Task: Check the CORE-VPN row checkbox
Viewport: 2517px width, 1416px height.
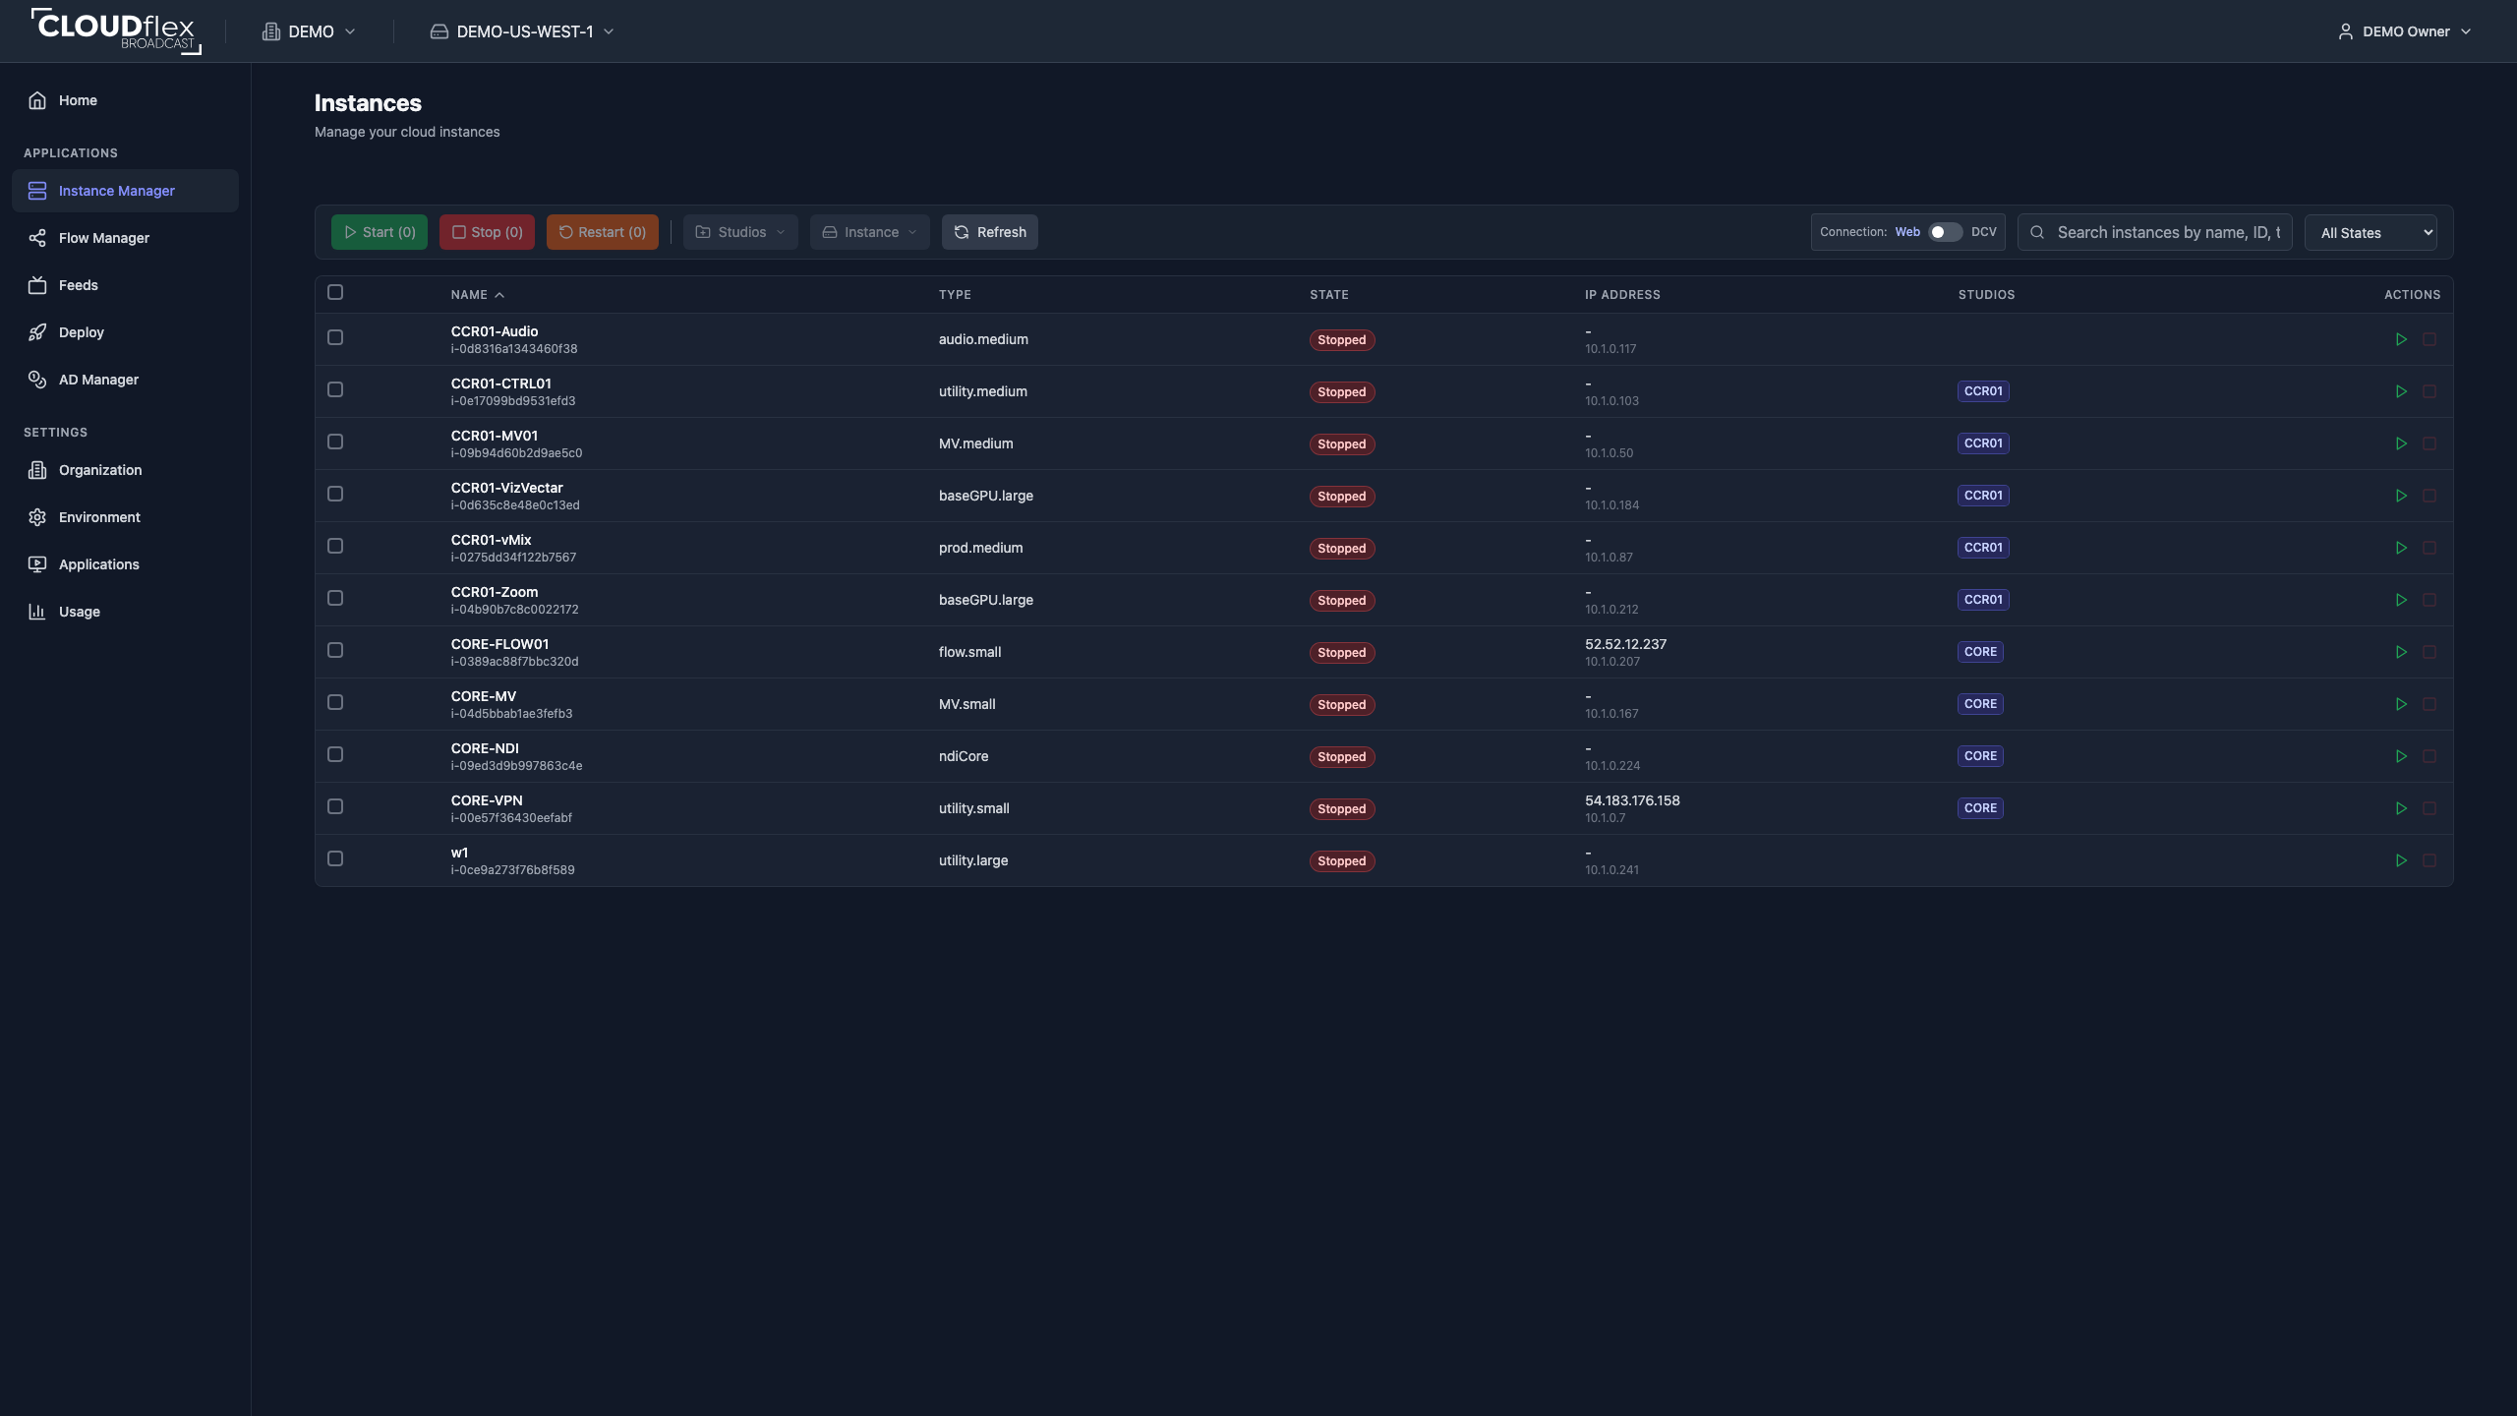Action: pyautogui.click(x=335, y=806)
